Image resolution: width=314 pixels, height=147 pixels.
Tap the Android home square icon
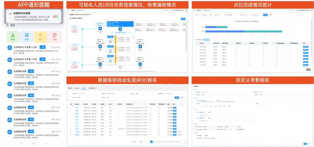pyautogui.click(x=34, y=143)
